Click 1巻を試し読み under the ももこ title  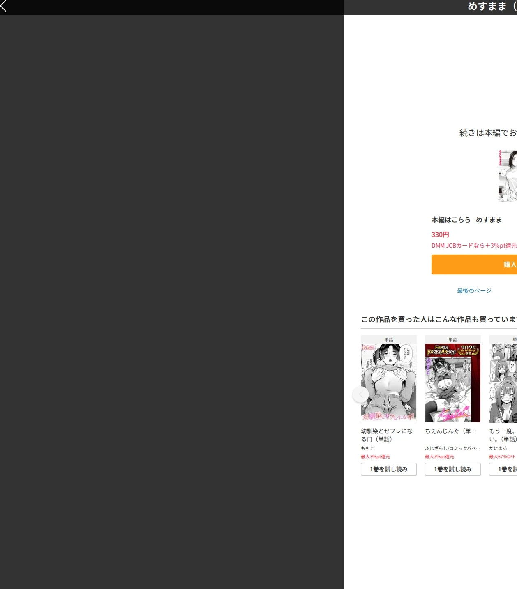click(x=389, y=469)
